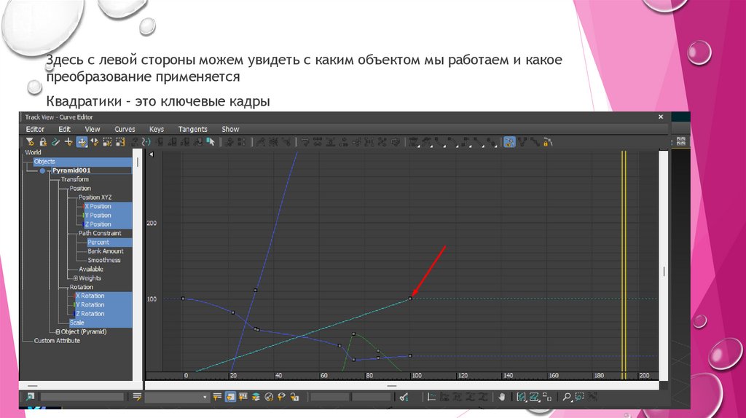746x418 pixels.
Task: Select the Smoothness track
Action: click(x=103, y=260)
